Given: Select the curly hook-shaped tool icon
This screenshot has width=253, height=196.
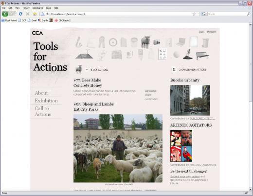Looking at the screenshot, I should click(79, 42).
